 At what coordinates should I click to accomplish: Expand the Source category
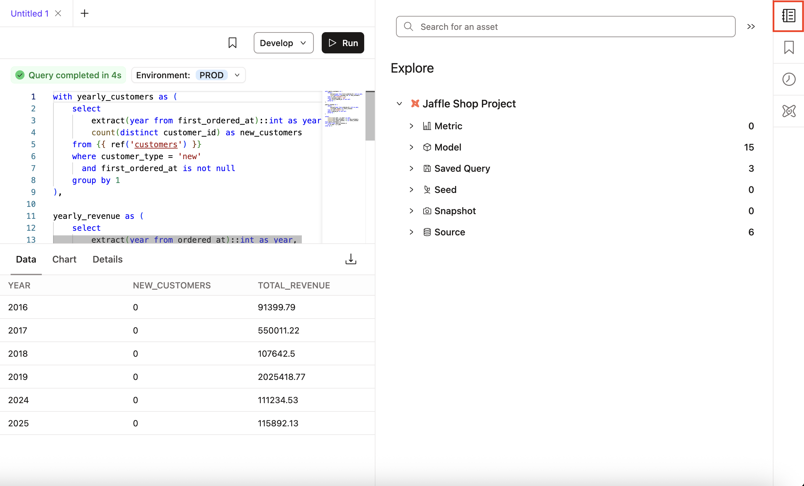[x=411, y=232]
